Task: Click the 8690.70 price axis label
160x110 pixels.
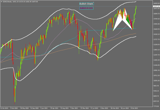Action: (156, 96)
